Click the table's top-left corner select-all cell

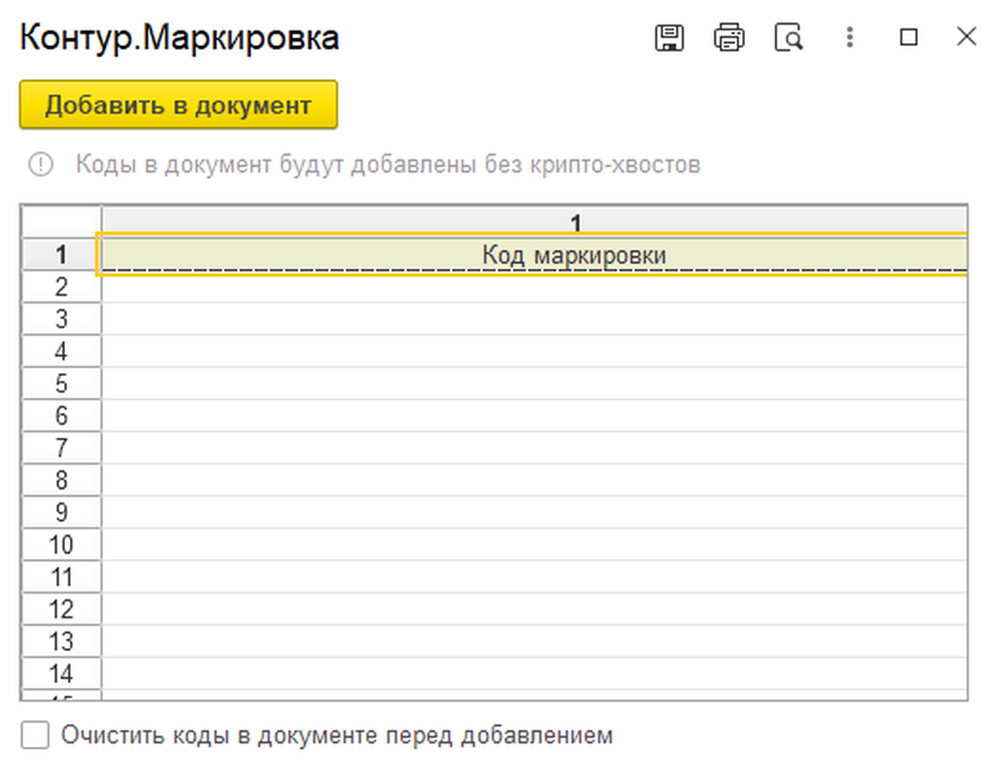tap(61, 220)
